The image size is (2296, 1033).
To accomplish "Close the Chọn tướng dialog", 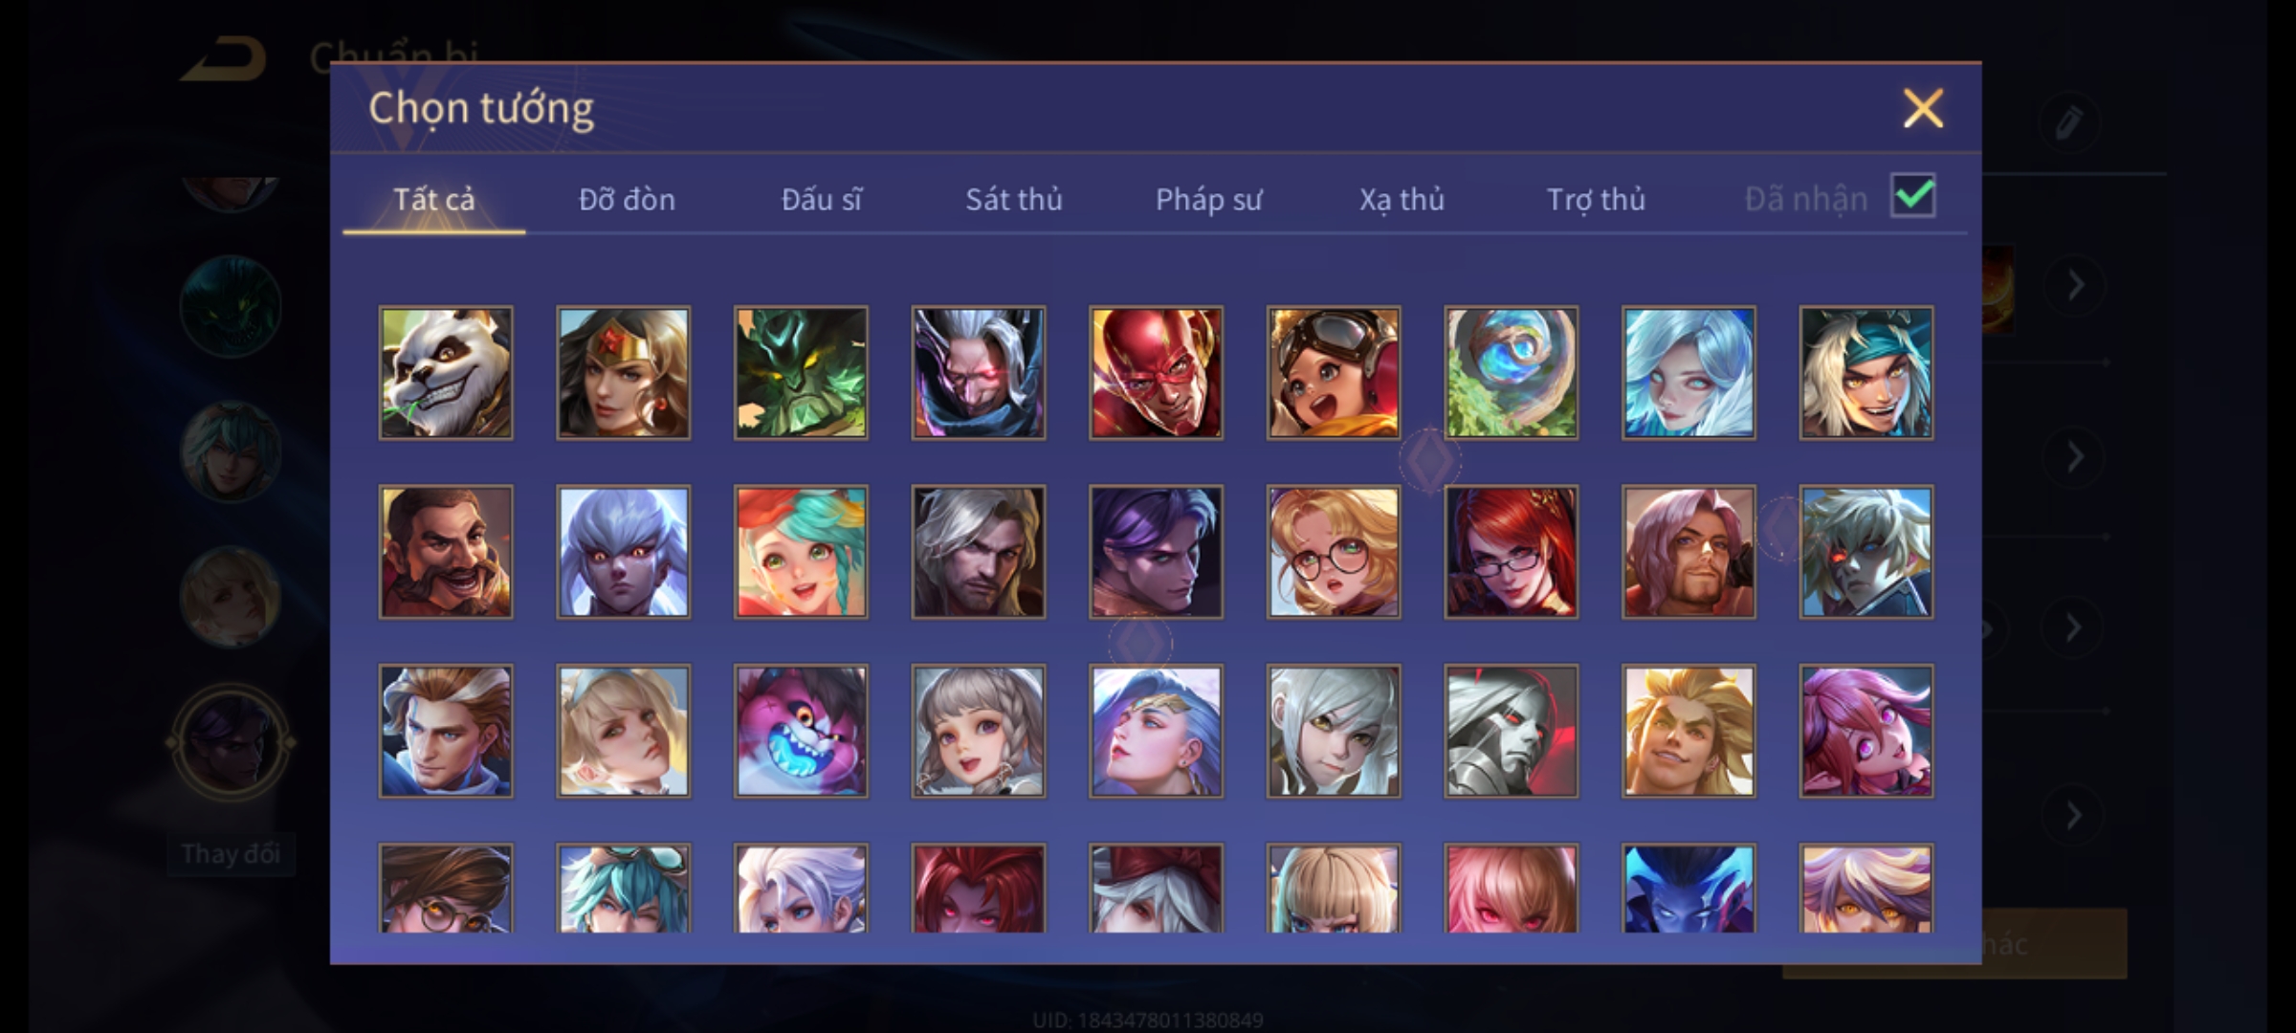I will (x=1923, y=108).
